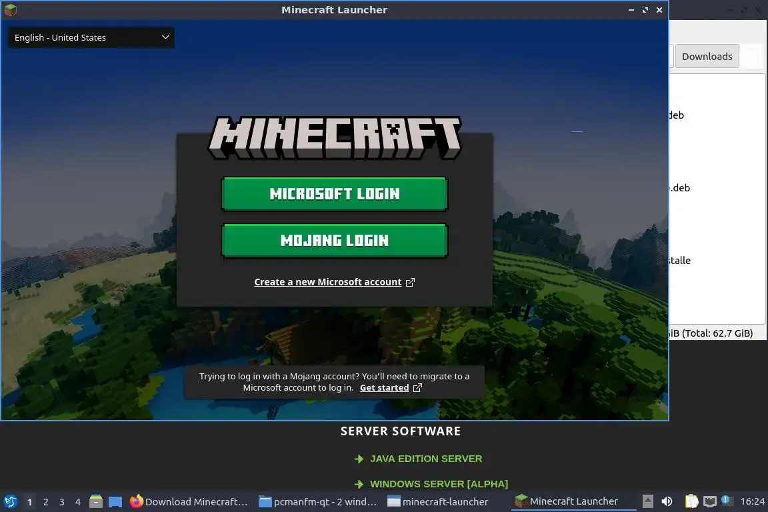Switch to virtual desktop 2
Image resolution: width=768 pixels, height=512 pixels.
tap(46, 502)
